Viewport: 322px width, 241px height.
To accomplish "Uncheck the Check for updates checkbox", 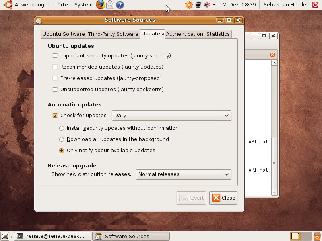I will tap(55, 116).
